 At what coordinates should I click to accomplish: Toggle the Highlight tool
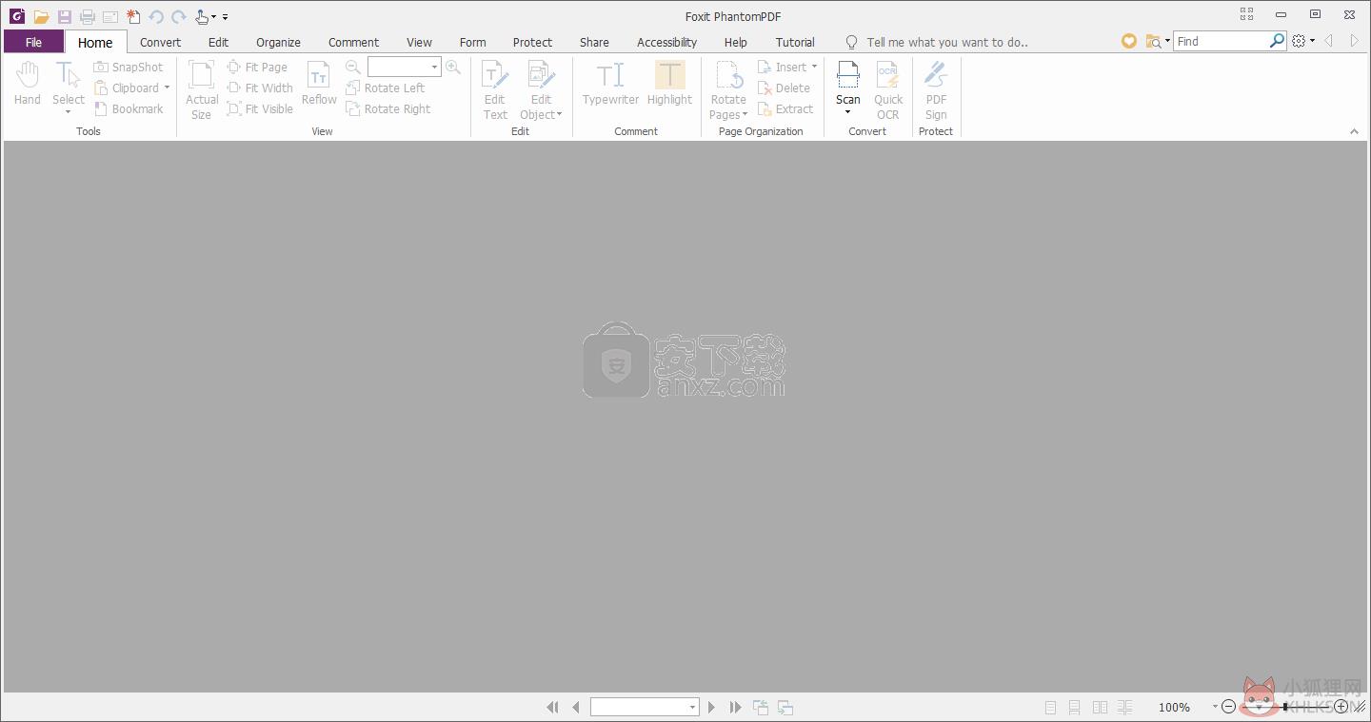point(669,83)
